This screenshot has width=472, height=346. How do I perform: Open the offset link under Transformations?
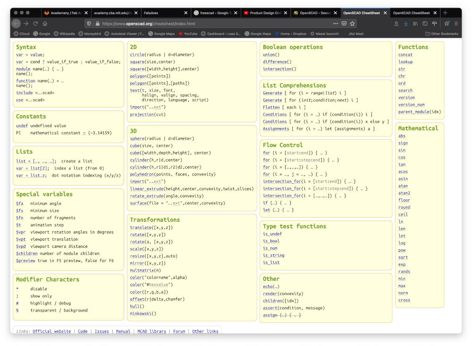(x=137, y=299)
